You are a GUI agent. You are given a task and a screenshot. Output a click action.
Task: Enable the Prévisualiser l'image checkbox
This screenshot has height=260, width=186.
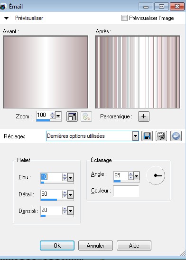pyautogui.click(x=124, y=18)
